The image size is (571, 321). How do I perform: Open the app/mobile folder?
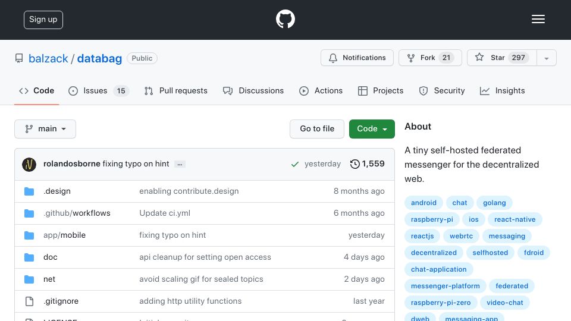pos(64,235)
